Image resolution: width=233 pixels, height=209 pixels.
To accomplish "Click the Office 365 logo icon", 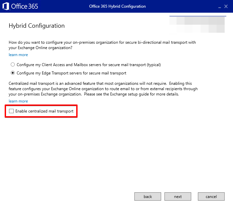I will 6,6.
